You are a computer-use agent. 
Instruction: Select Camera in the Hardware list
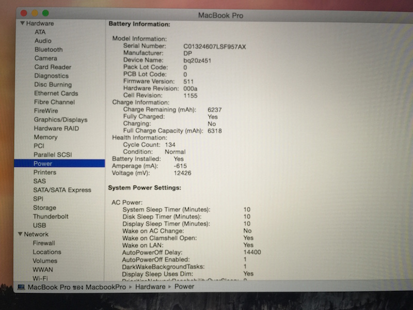pyautogui.click(x=45, y=58)
